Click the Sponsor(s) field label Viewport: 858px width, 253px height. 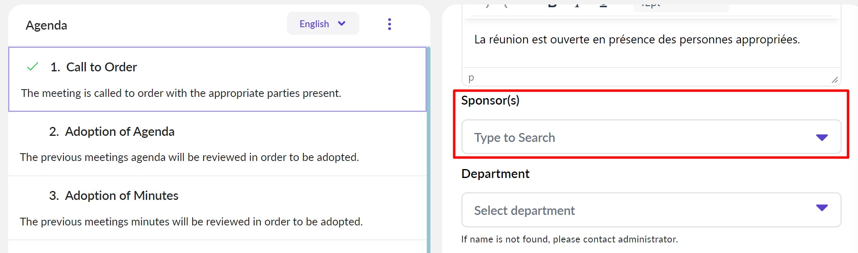[x=490, y=101]
